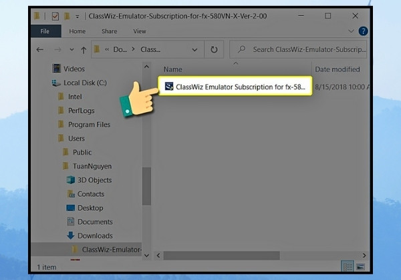Select Local Disk (C:) in the tree
This screenshot has height=280, width=401.
pyautogui.click(x=85, y=83)
